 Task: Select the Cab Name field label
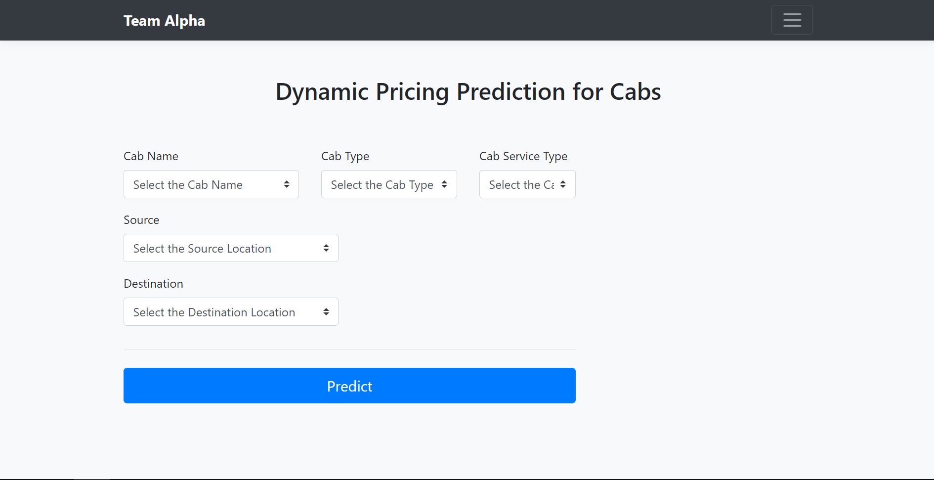point(150,156)
